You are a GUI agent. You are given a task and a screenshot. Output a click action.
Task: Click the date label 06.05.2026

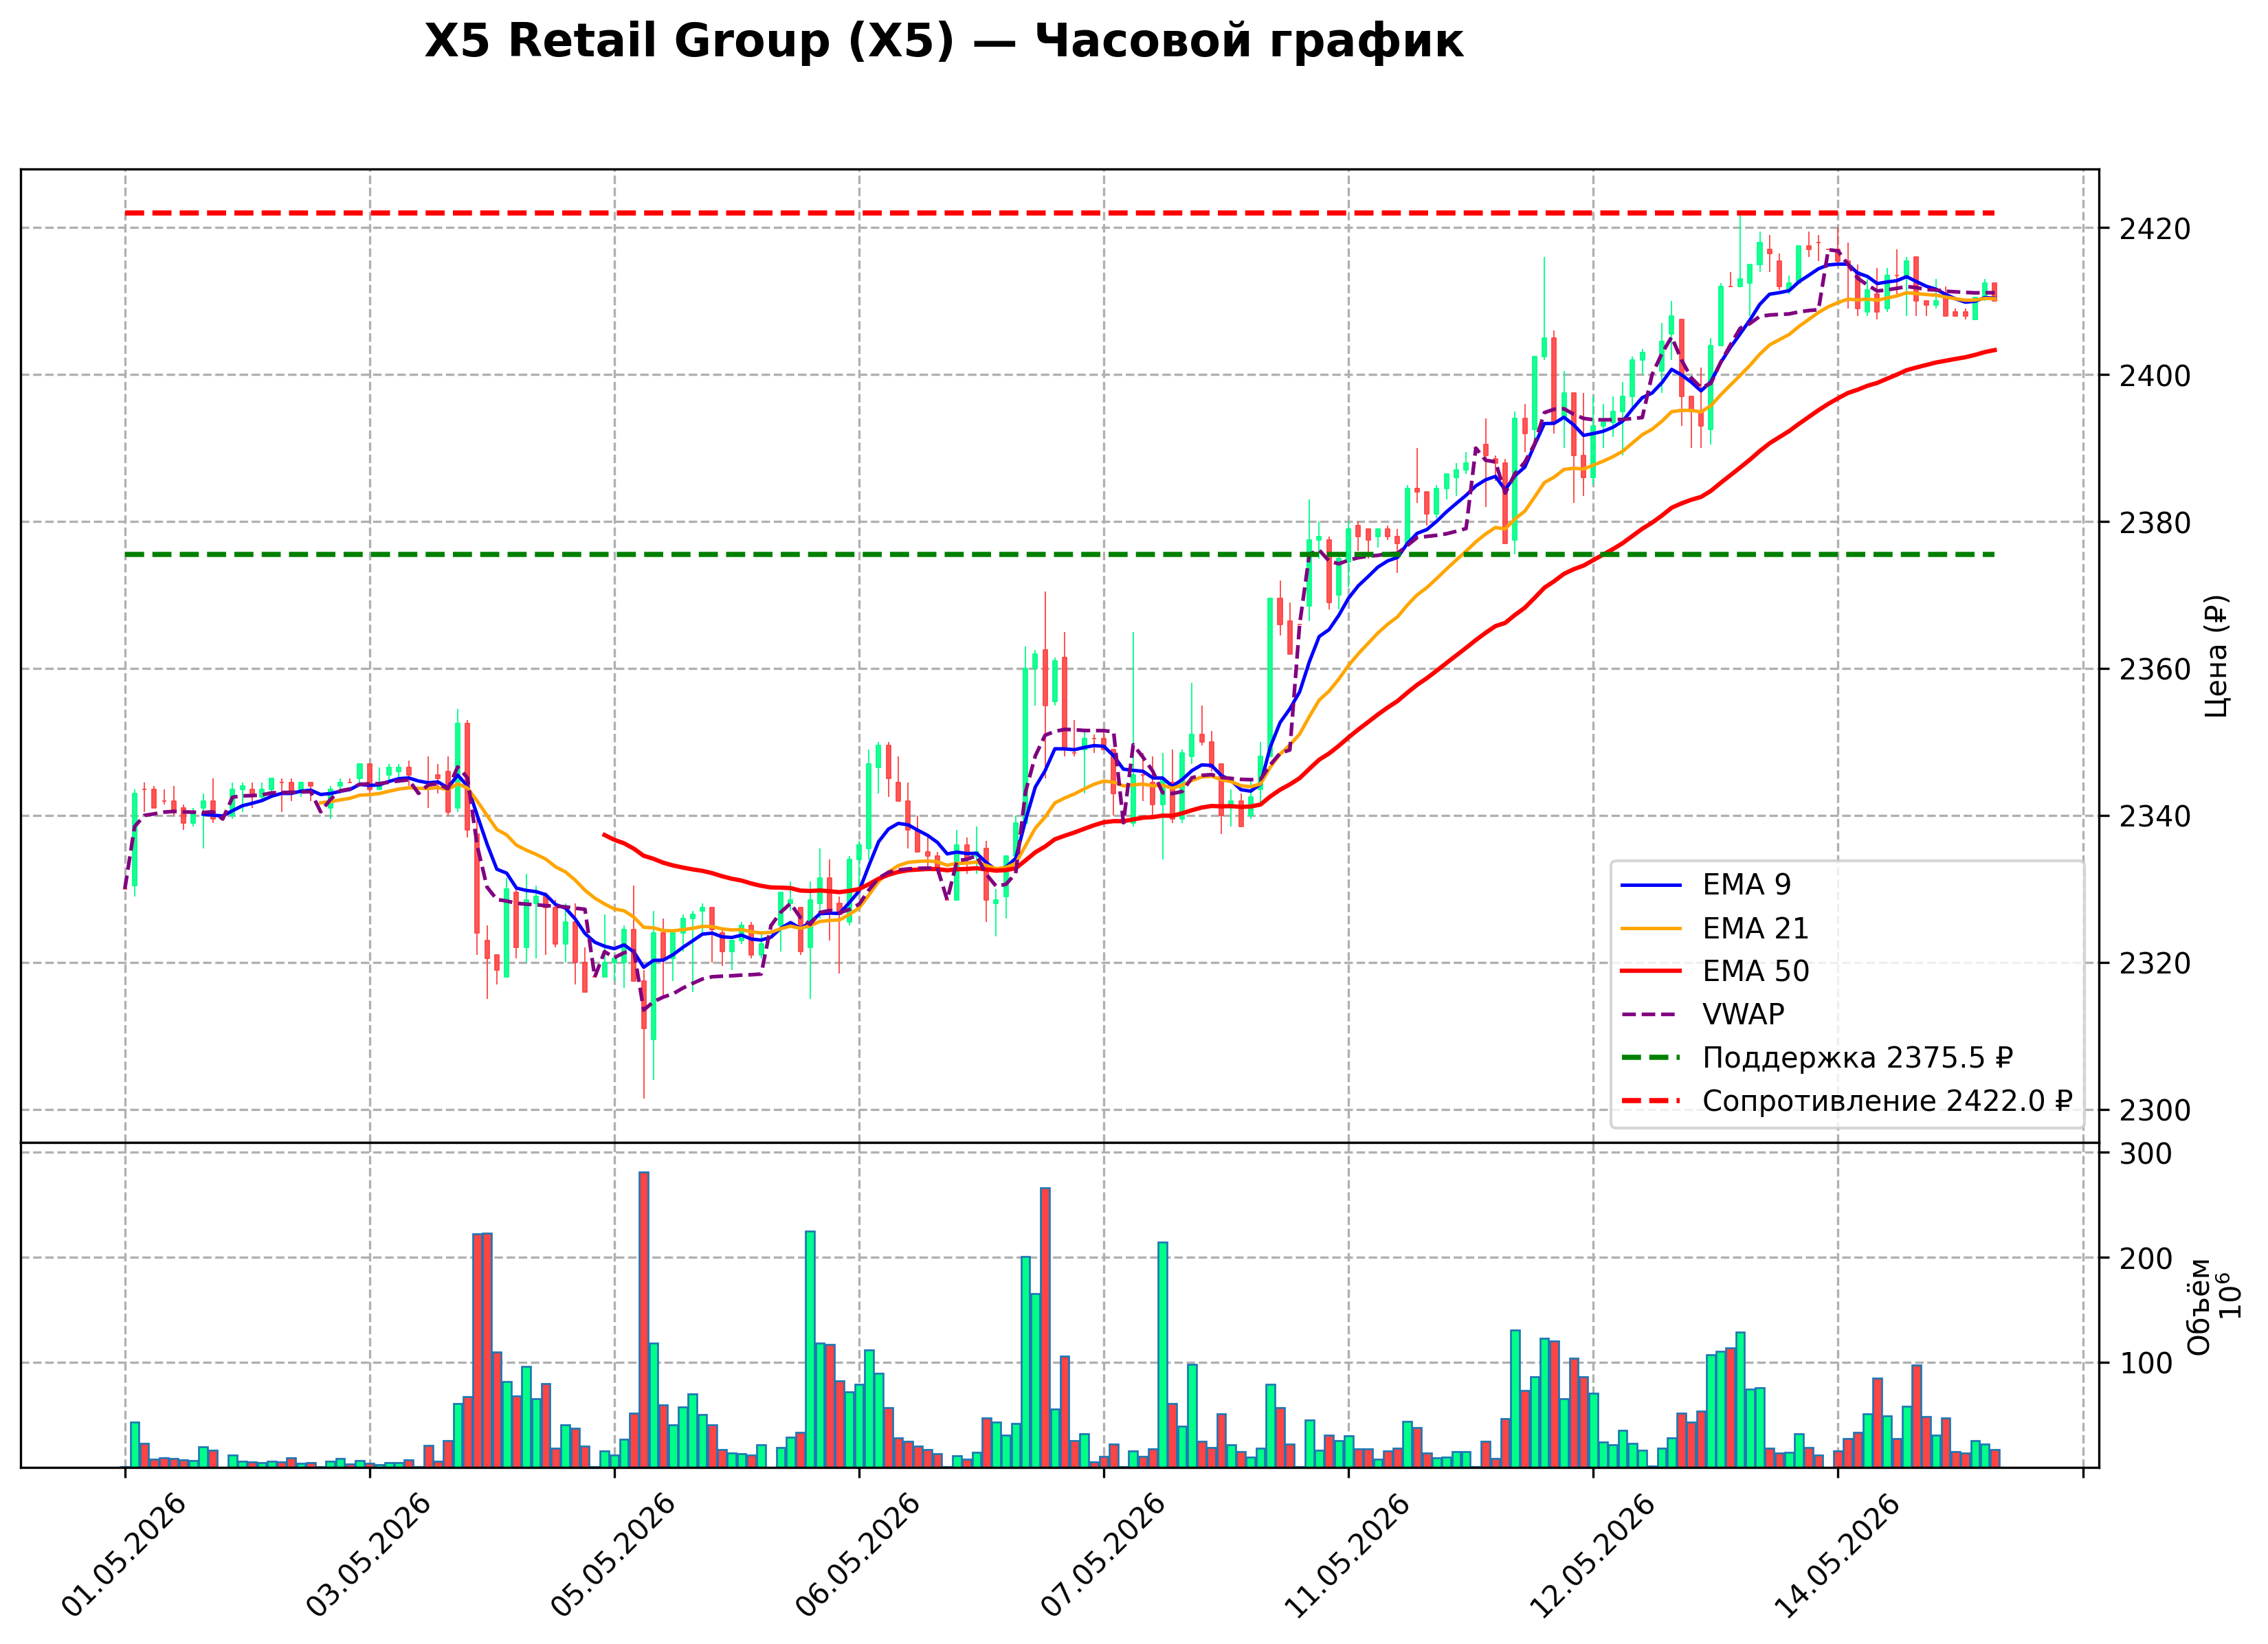point(858,1555)
